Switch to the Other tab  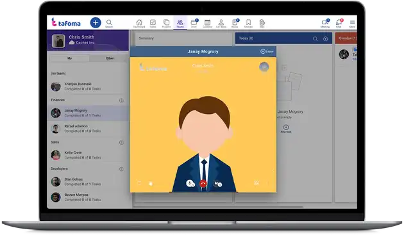tap(110, 58)
